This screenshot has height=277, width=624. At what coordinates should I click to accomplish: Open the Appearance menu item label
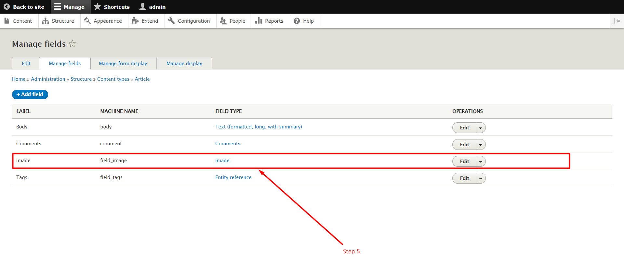pos(108,21)
